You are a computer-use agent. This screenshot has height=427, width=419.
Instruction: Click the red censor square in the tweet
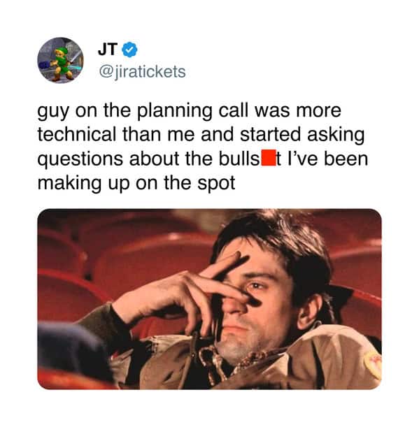(x=269, y=159)
